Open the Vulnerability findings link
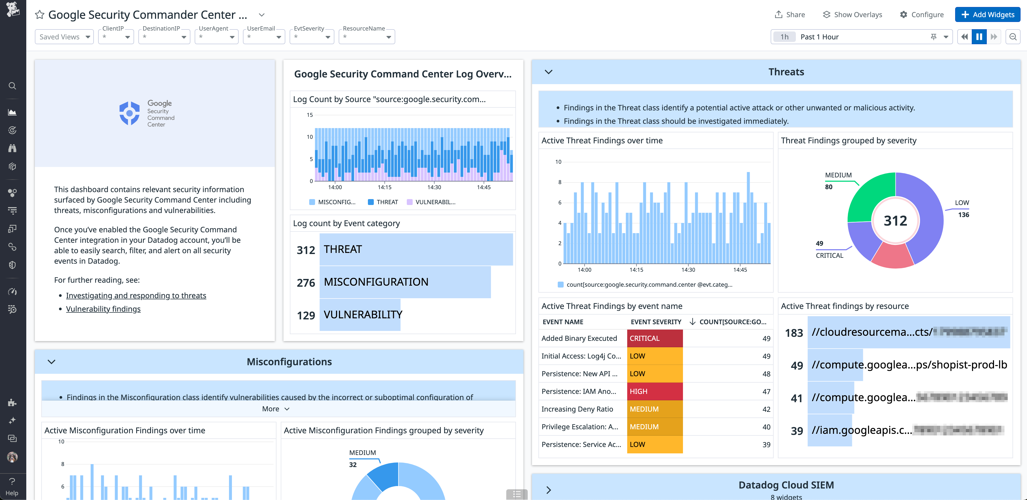 103,308
